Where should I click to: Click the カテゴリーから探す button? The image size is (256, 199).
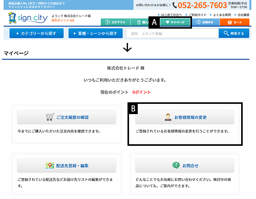[36, 33]
